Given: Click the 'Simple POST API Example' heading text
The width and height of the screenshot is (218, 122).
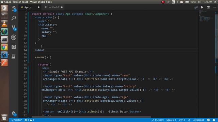Looking at the screenshot, I should click(68, 72).
